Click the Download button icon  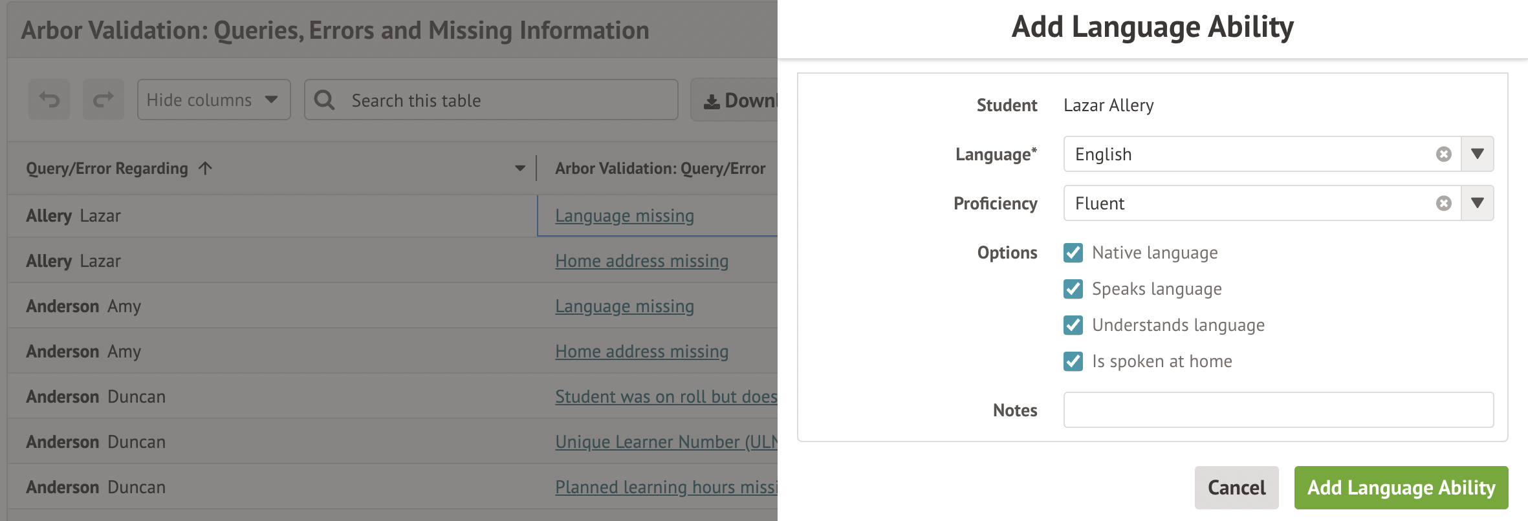point(712,101)
